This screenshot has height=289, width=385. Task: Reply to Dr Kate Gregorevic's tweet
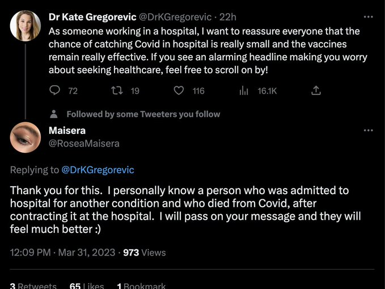coord(55,90)
